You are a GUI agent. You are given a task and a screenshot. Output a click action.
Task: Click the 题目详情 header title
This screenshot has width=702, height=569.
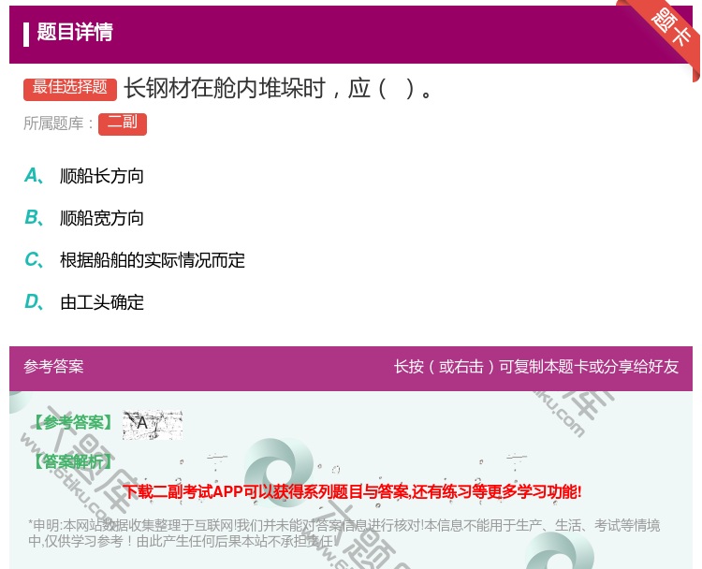[75, 33]
